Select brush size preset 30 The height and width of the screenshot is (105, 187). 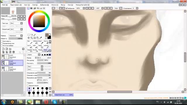coord(34,93)
